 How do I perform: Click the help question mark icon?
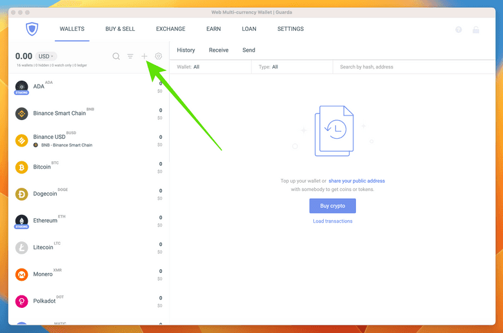(x=459, y=30)
